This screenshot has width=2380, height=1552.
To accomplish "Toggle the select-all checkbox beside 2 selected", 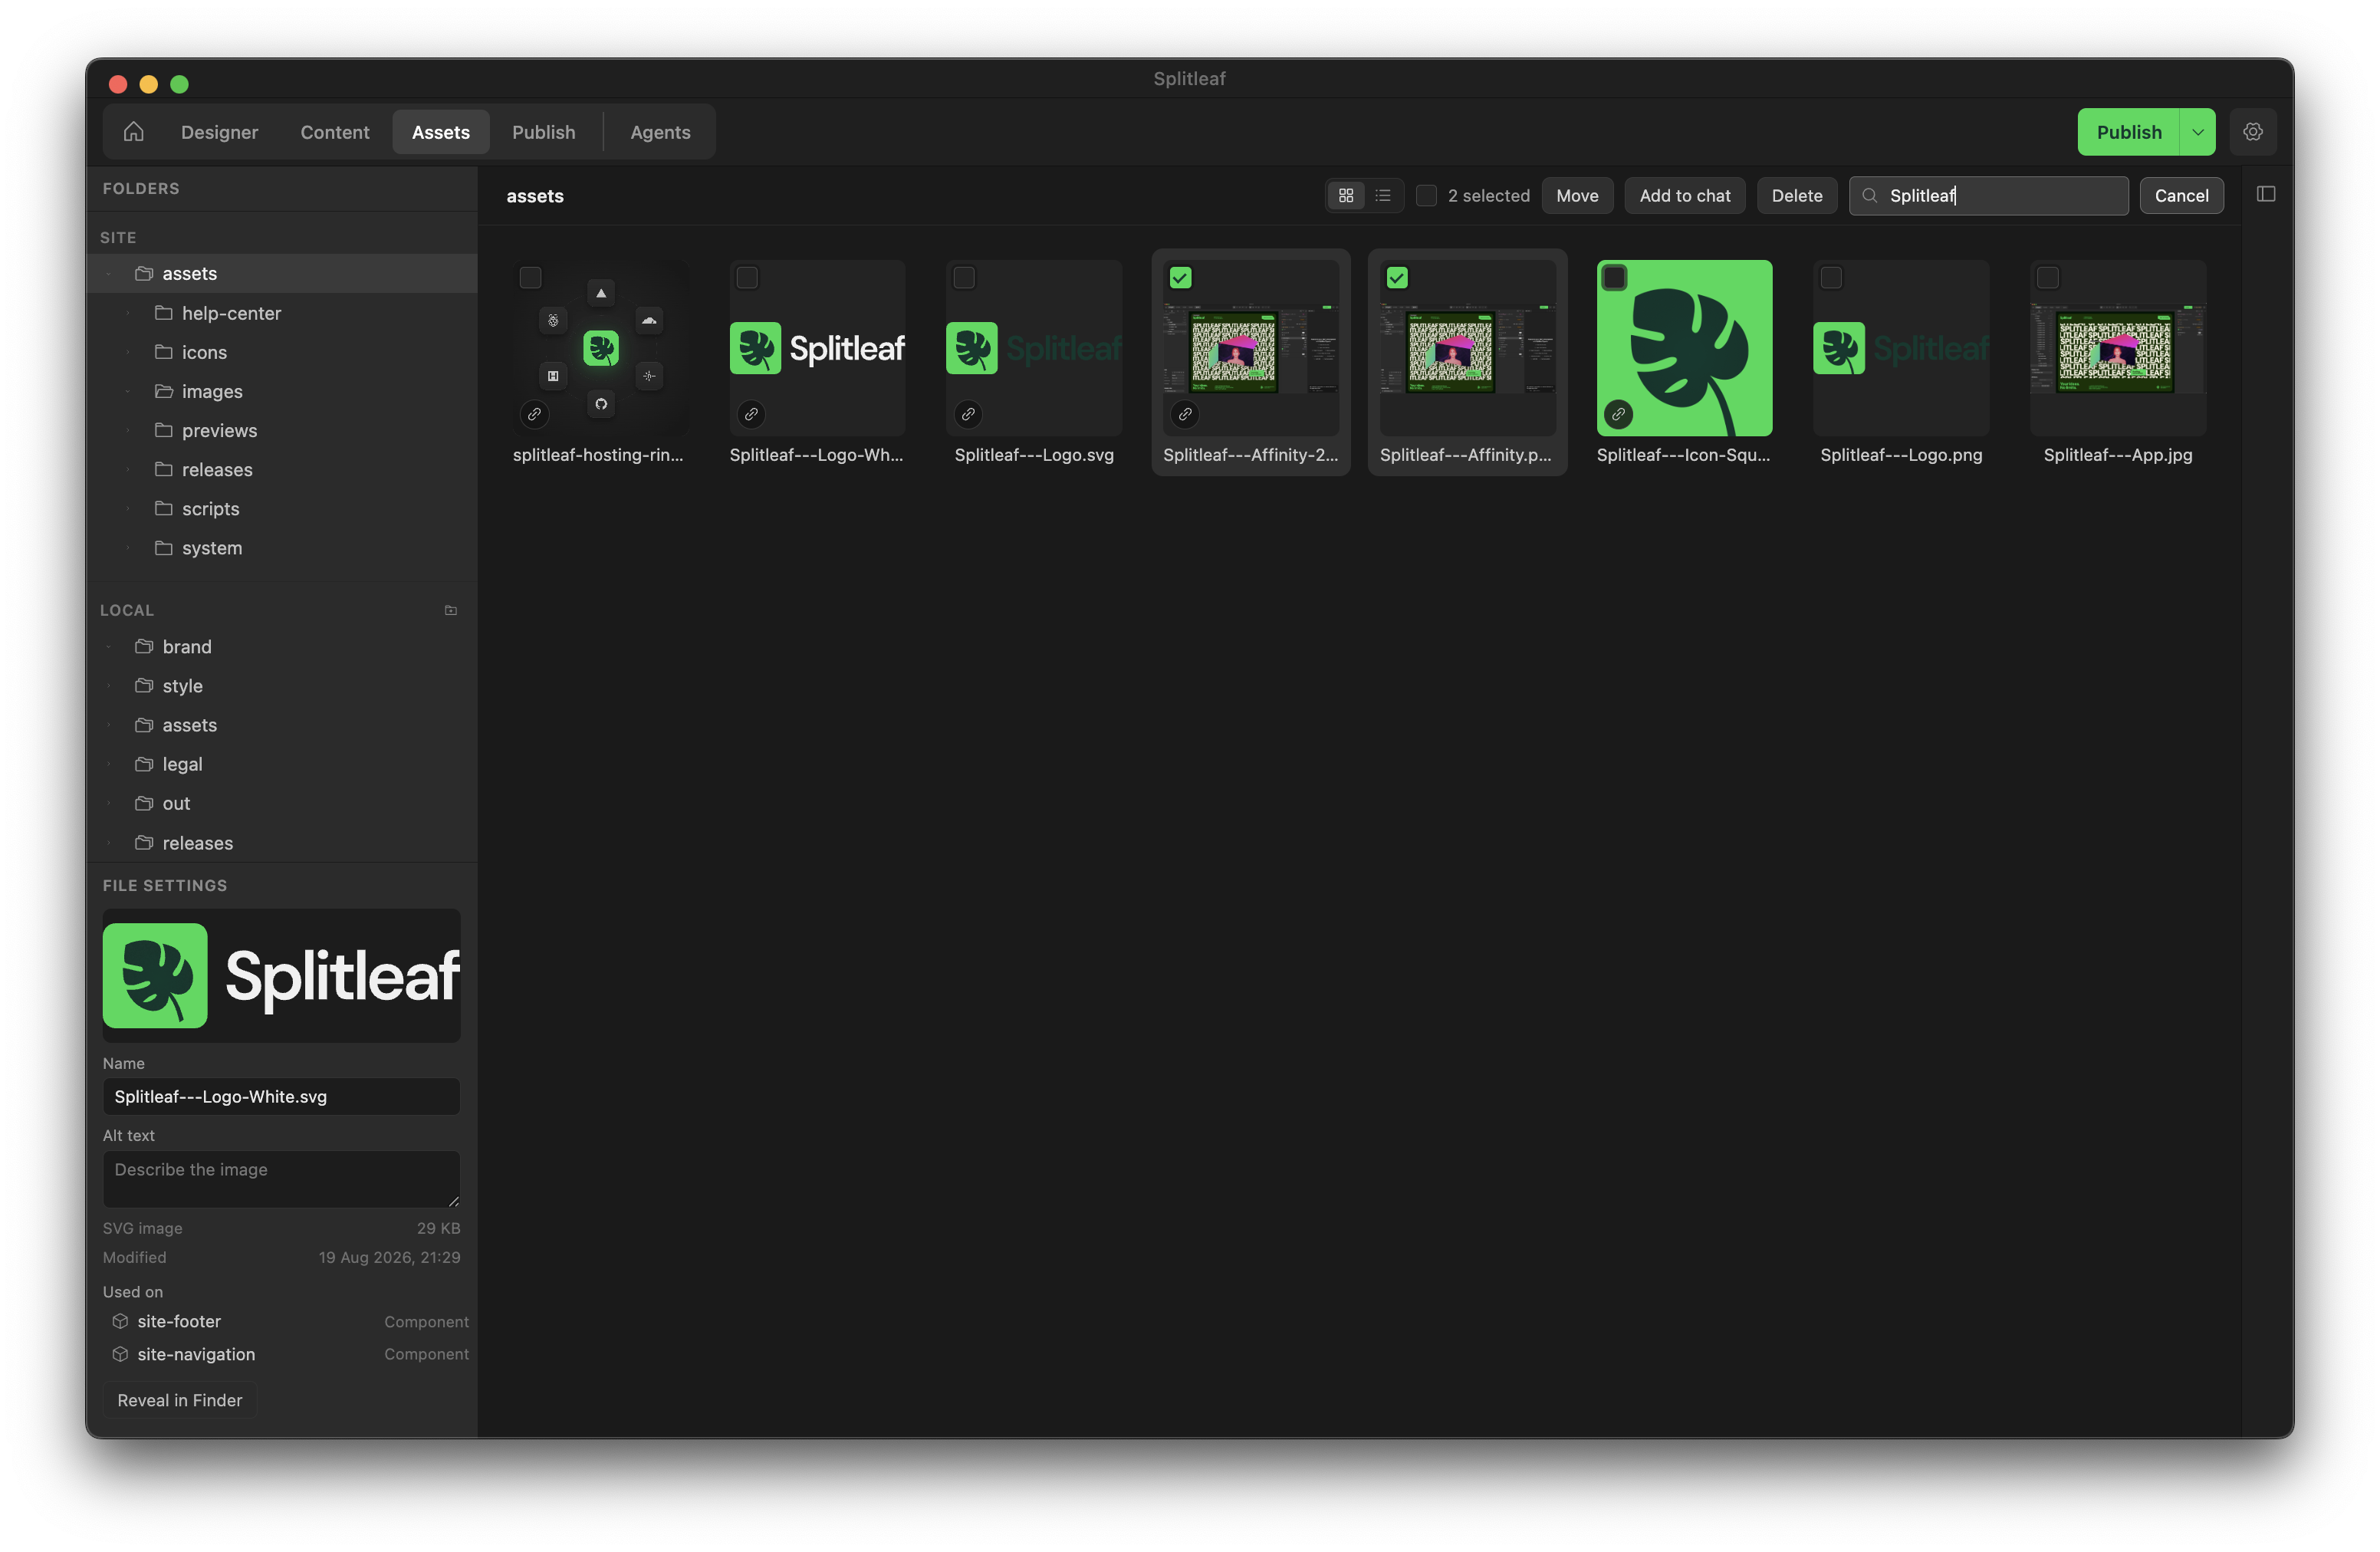I will pyautogui.click(x=1426, y=196).
